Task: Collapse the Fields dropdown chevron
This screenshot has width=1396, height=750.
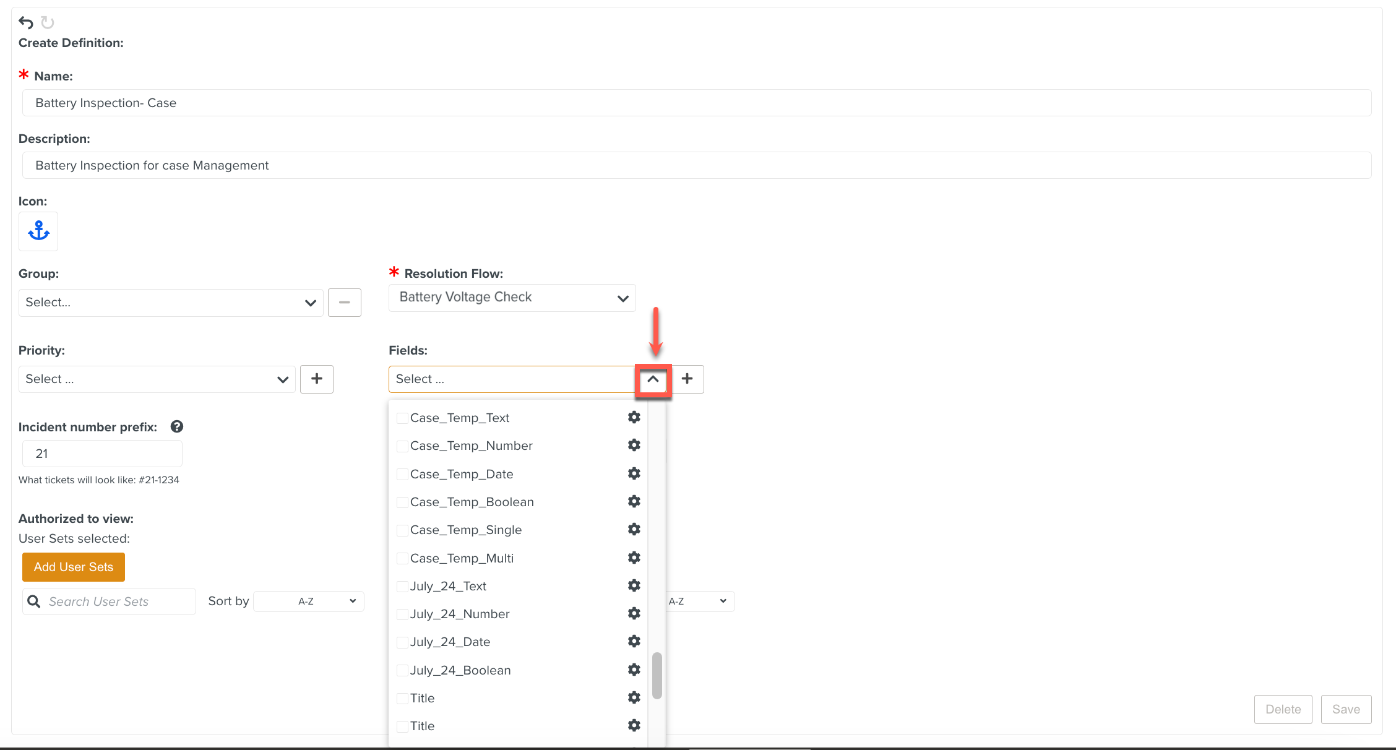Action: tap(653, 379)
